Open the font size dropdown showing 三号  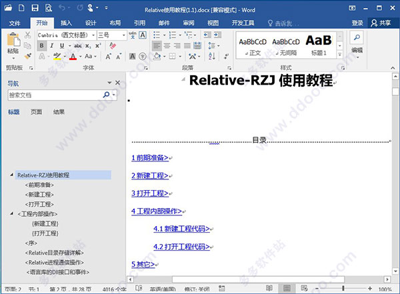tap(124, 35)
